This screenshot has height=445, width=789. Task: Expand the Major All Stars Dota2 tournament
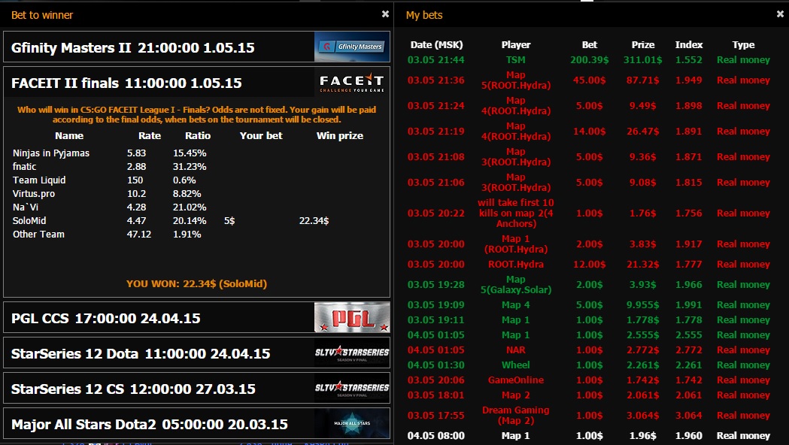click(x=197, y=423)
